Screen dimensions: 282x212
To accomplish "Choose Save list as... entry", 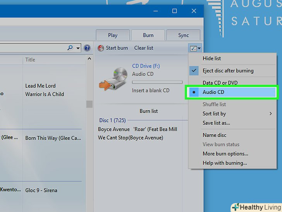I will tap(232, 123).
